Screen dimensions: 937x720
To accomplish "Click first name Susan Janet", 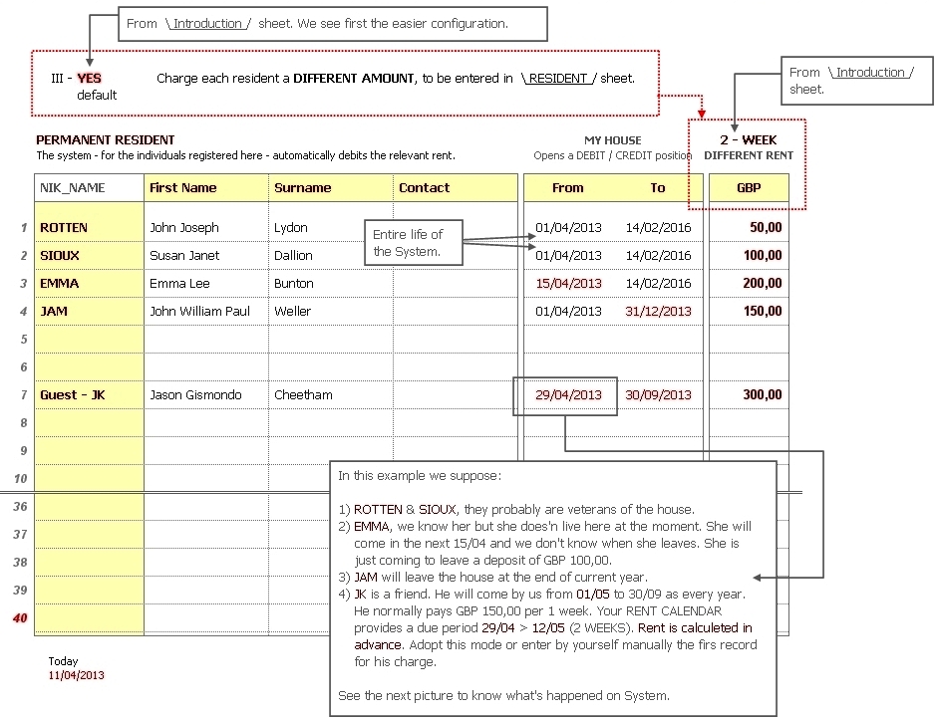I will [x=184, y=256].
